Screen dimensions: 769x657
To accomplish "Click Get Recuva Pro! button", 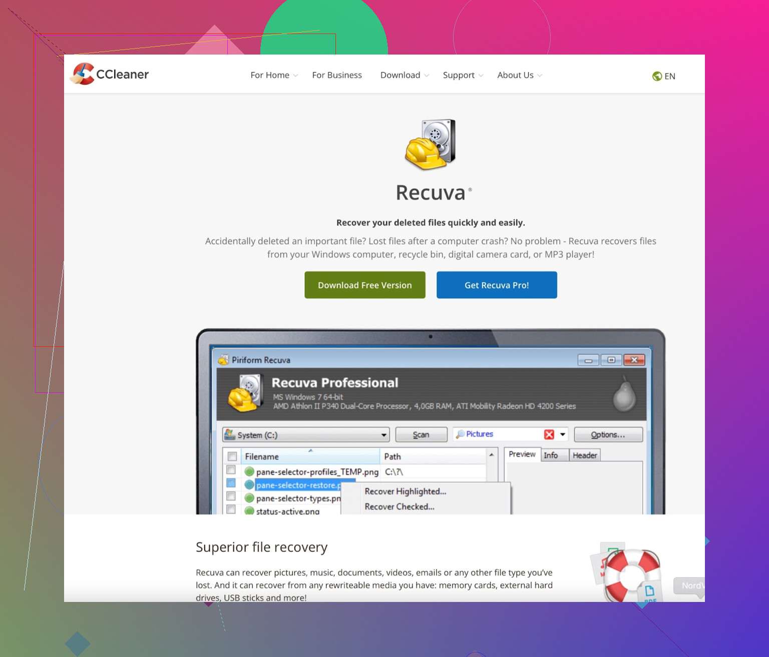I will (x=497, y=285).
